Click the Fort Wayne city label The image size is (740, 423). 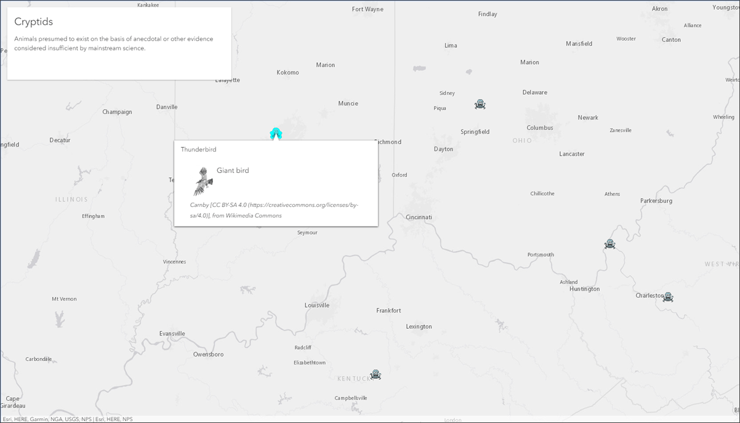coord(368,9)
